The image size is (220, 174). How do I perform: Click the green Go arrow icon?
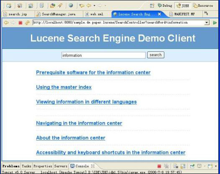click(215, 23)
